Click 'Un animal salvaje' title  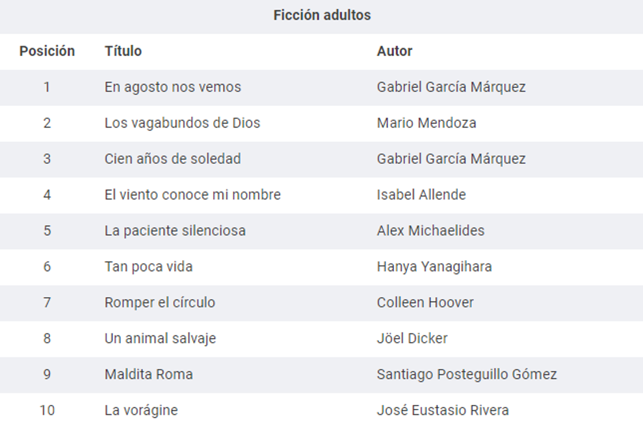(160, 338)
